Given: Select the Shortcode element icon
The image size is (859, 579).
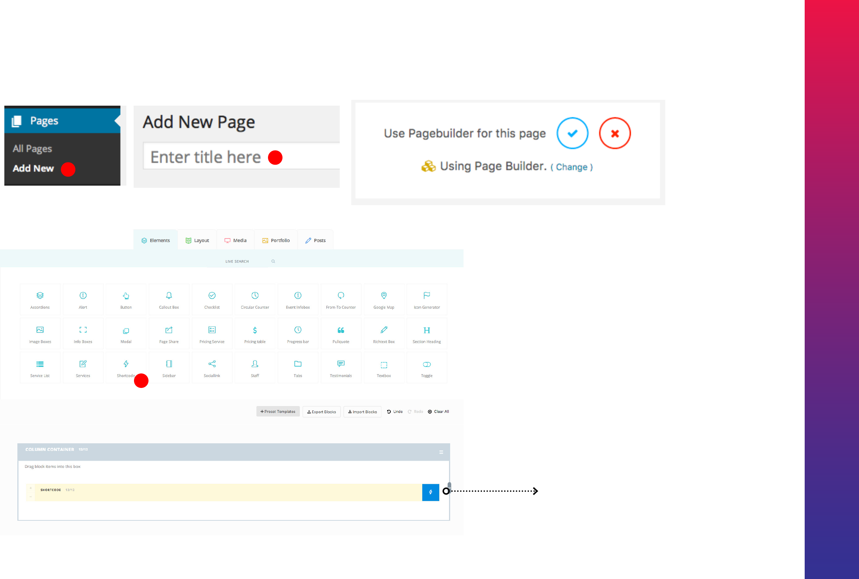Looking at the screenshot, I should click(126, 364).
